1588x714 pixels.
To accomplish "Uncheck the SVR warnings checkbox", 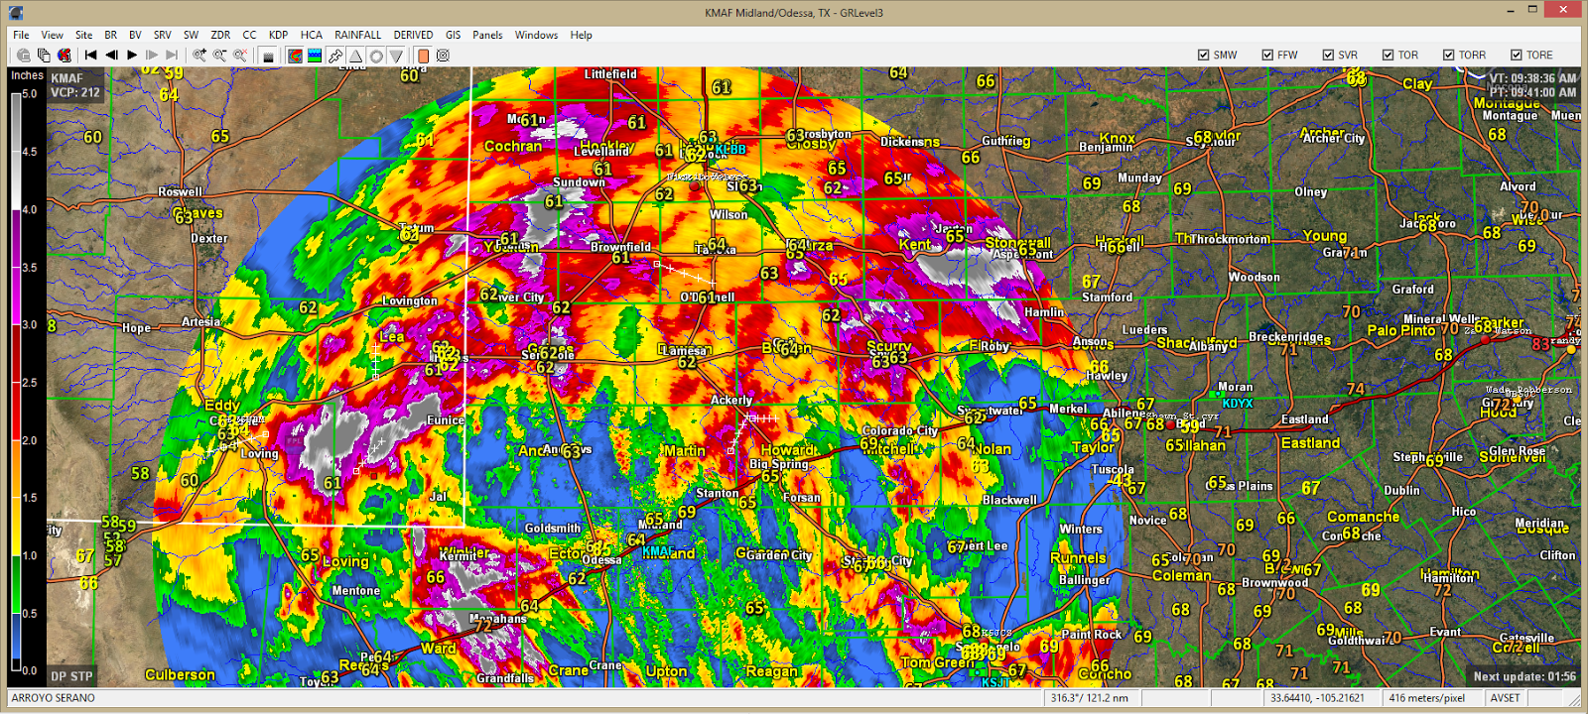I will pyautogui.click(x=1328, y=56).
